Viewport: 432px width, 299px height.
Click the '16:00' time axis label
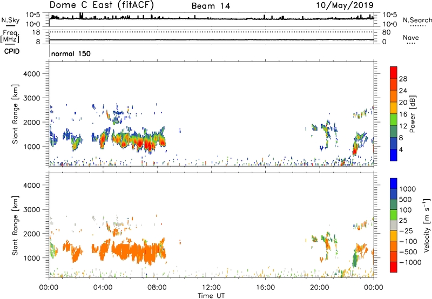pos(265,288)
